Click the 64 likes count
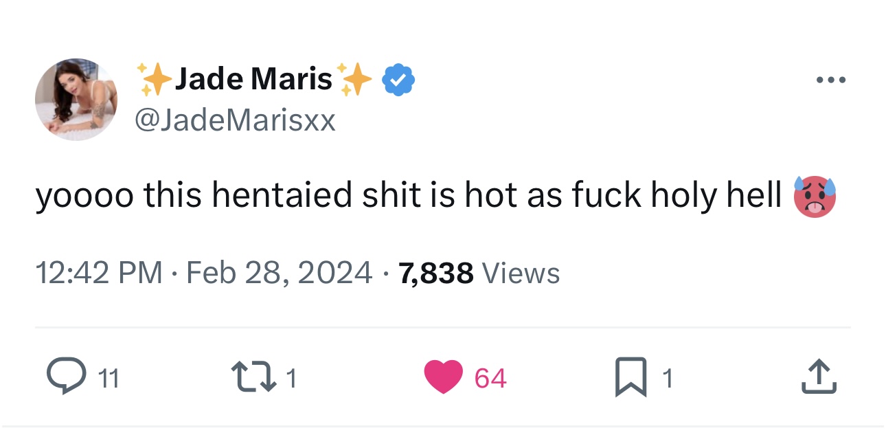This screenshot has width=886, height=446. tap(490, 378)
